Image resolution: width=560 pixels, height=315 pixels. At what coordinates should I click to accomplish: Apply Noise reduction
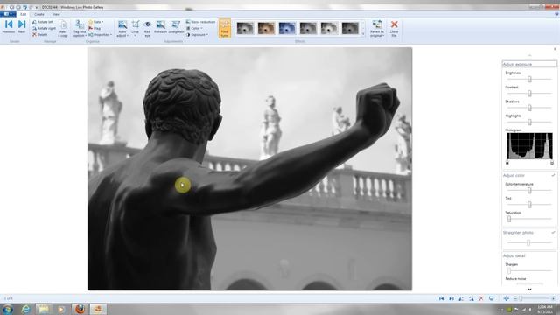point(200,22)
